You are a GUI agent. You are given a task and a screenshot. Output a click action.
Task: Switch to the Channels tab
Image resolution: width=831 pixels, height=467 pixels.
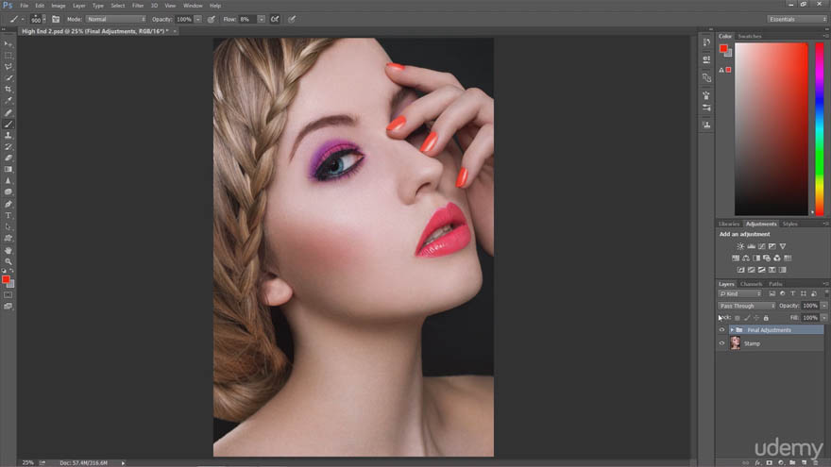[751, 284]
